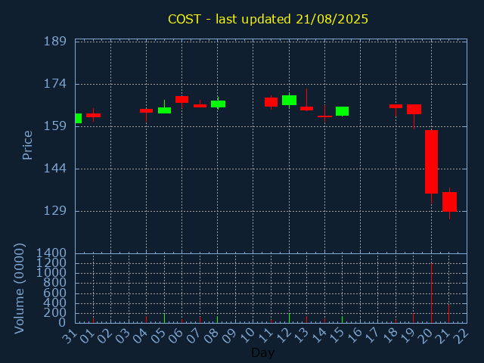Click the chart title 'COST - last updated 21/08/2025'

pos(268,19)
